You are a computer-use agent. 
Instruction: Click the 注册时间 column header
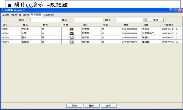pyautogui.click(x=172, y=25)
